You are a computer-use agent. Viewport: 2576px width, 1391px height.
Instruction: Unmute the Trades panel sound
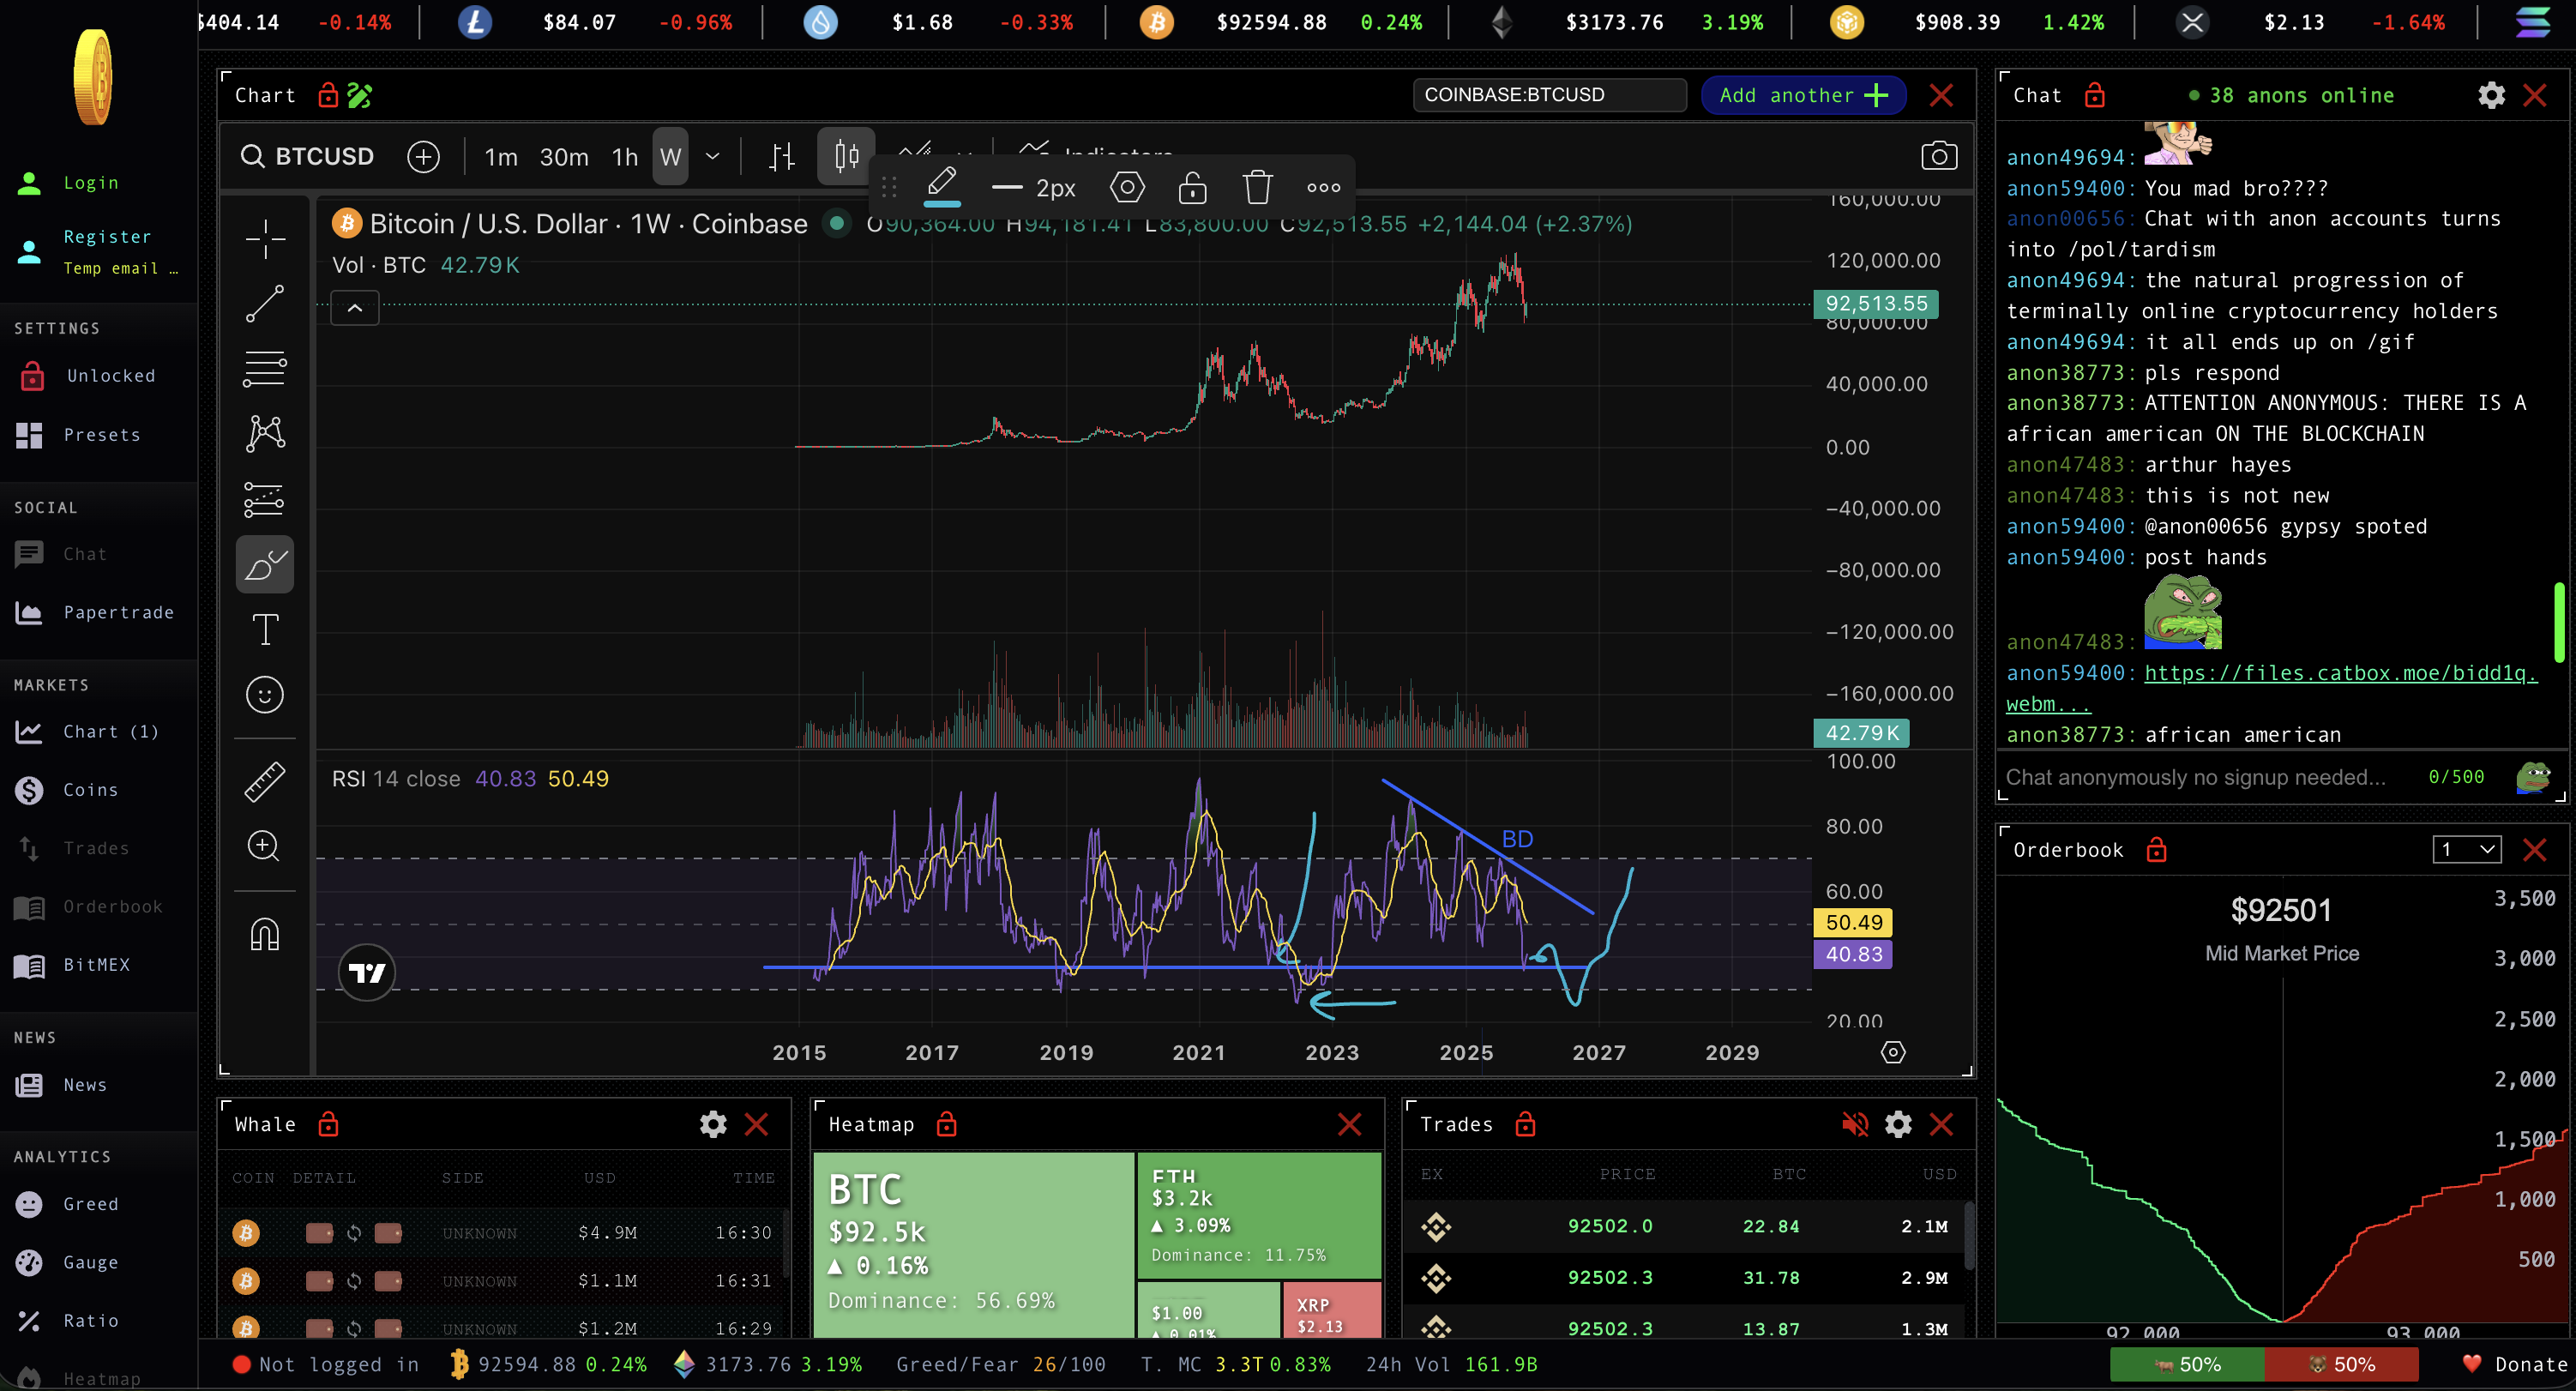point(1854,1124)
